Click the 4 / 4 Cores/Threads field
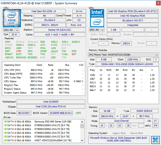 click(x=79, y=16)
